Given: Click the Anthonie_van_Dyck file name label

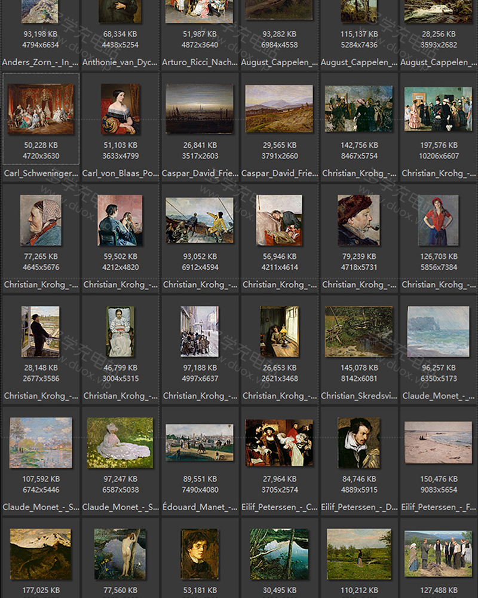Looking at the screenshot, I should click(x=120, y=62).
